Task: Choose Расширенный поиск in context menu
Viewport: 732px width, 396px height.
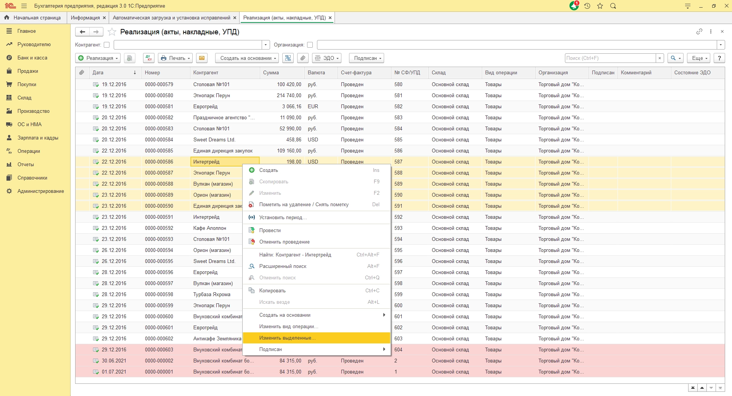Action: click(x=316, y=266)
